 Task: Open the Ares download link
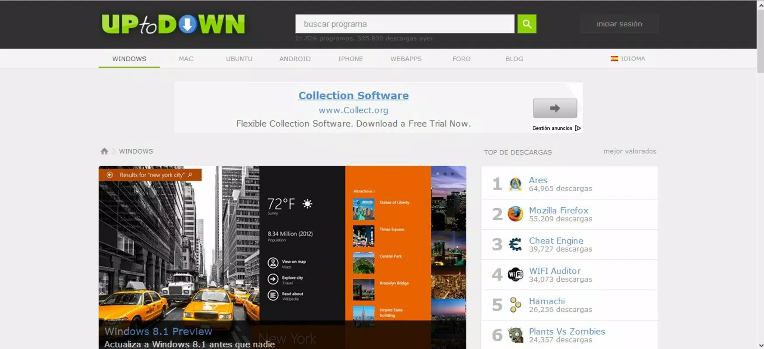click(538, 180)
